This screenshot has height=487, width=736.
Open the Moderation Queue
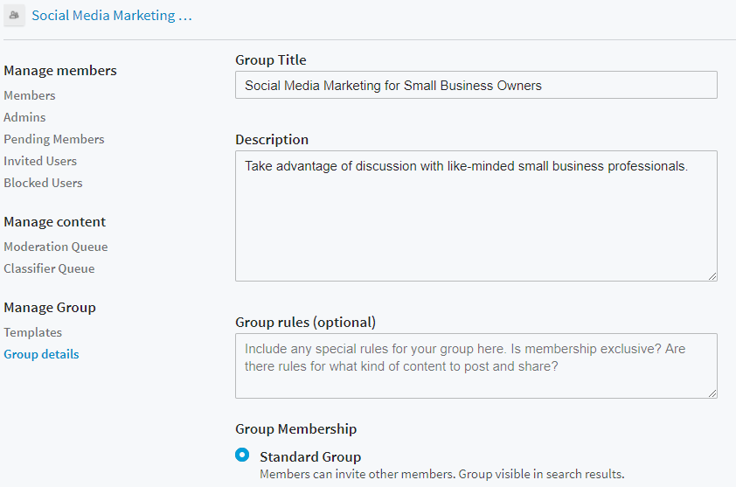[56, 247]
